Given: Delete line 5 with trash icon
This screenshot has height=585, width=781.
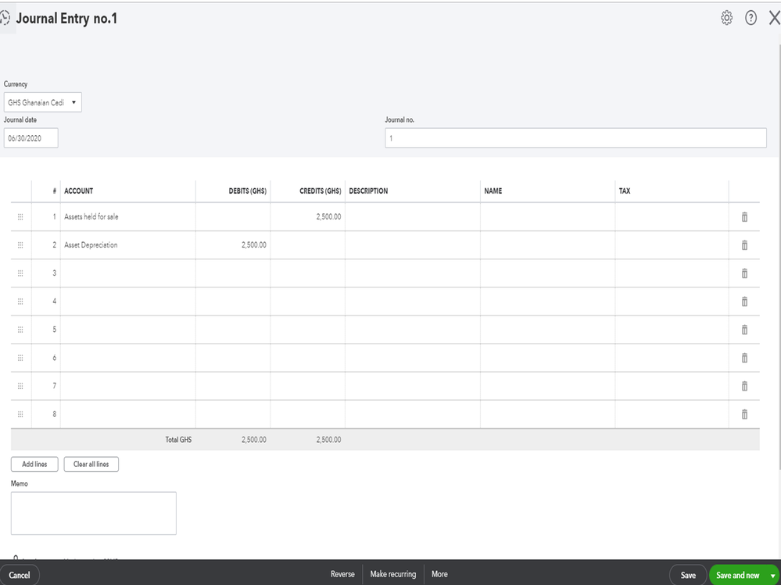Looking at the screenshot, I should 744,330.
